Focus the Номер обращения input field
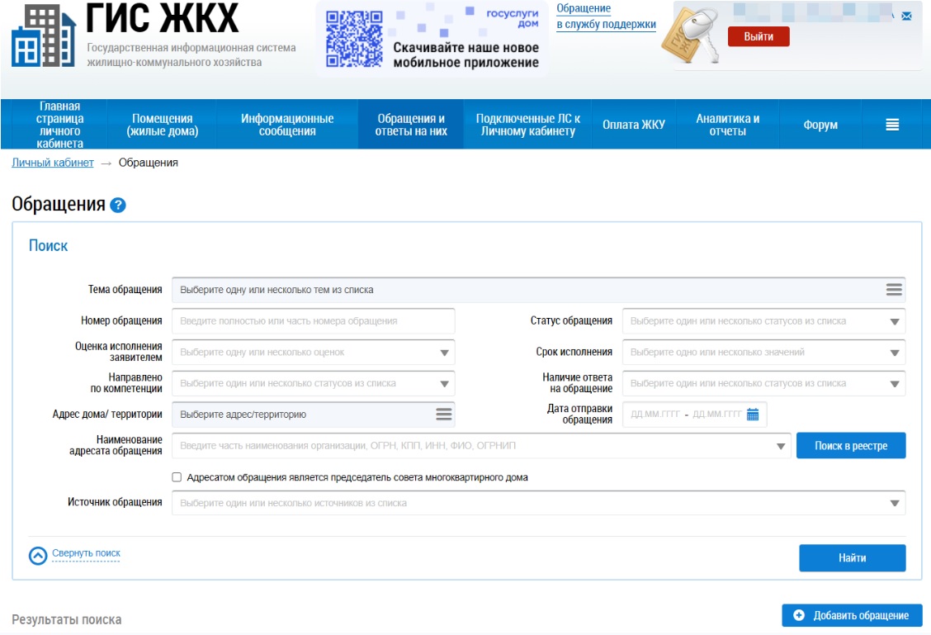The height and width of the screenshot is (635, 931). [314, 321]
